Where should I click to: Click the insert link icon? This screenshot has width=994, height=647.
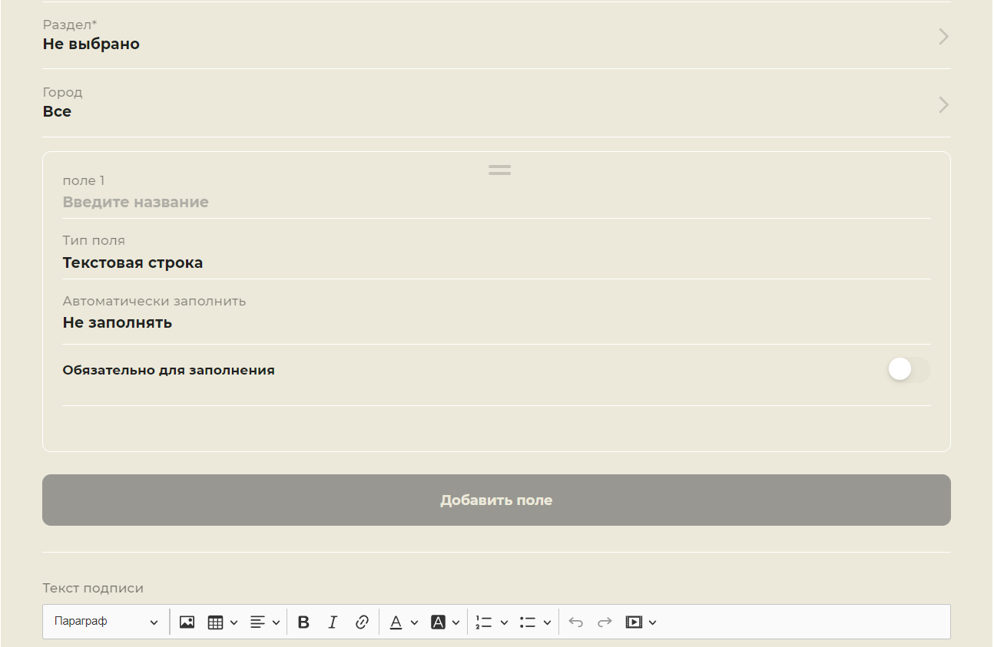pyautogui.click(x=362, y=622)
